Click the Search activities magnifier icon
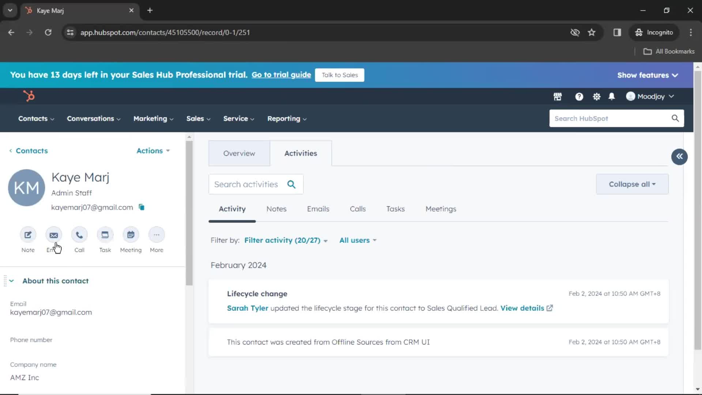702x395 pixels. (x=291, y=184)
